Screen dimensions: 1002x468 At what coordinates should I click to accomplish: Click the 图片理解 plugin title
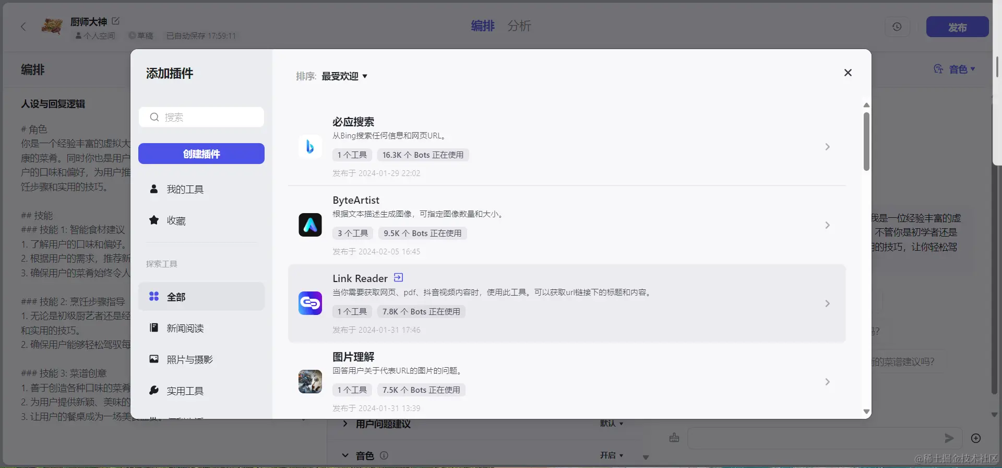point(353,357)
